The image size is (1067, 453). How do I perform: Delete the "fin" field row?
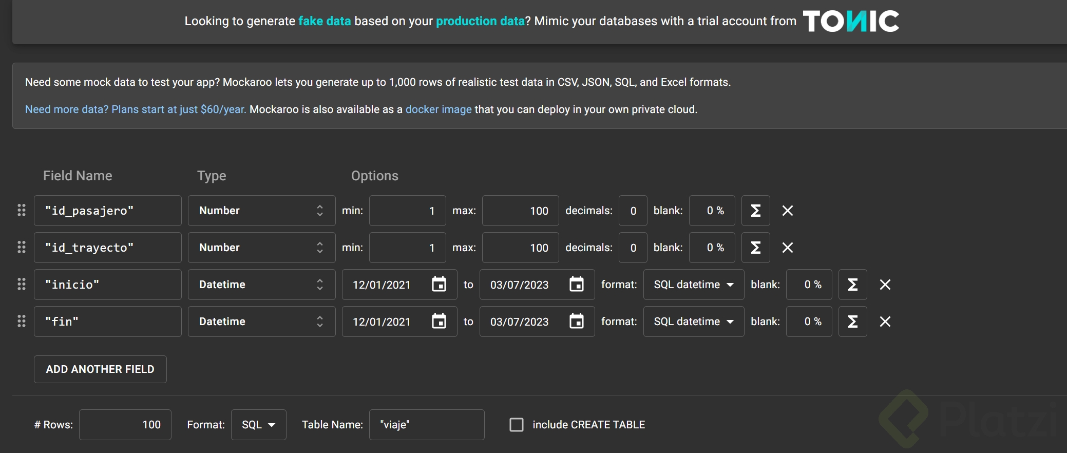pyautogui.click(x=885, y=322)
